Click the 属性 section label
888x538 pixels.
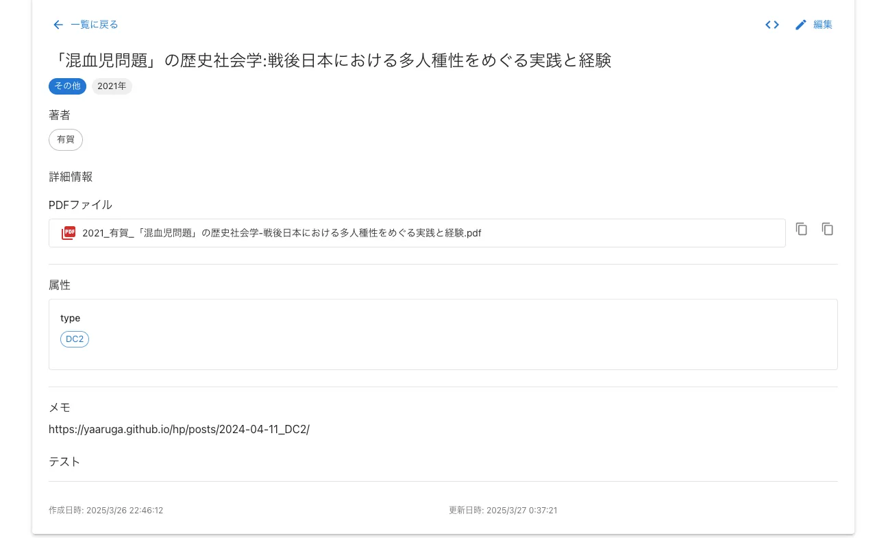pyautogui.click(x=60, y=285)
